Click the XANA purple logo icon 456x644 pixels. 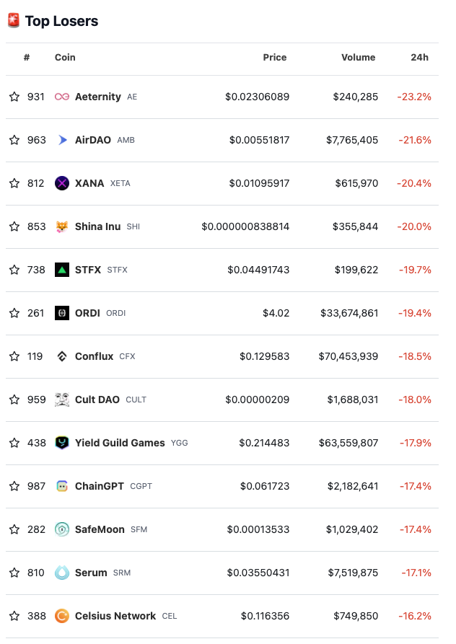click(x=62, y=183)
